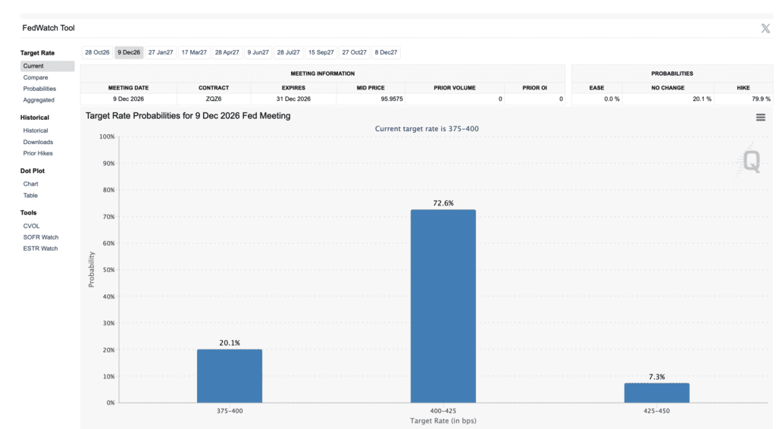The image size is (776, 429).
Task: Choose the 28 Jul27 meeting tab
Action: pyautogui.click(x=289, y=52)
